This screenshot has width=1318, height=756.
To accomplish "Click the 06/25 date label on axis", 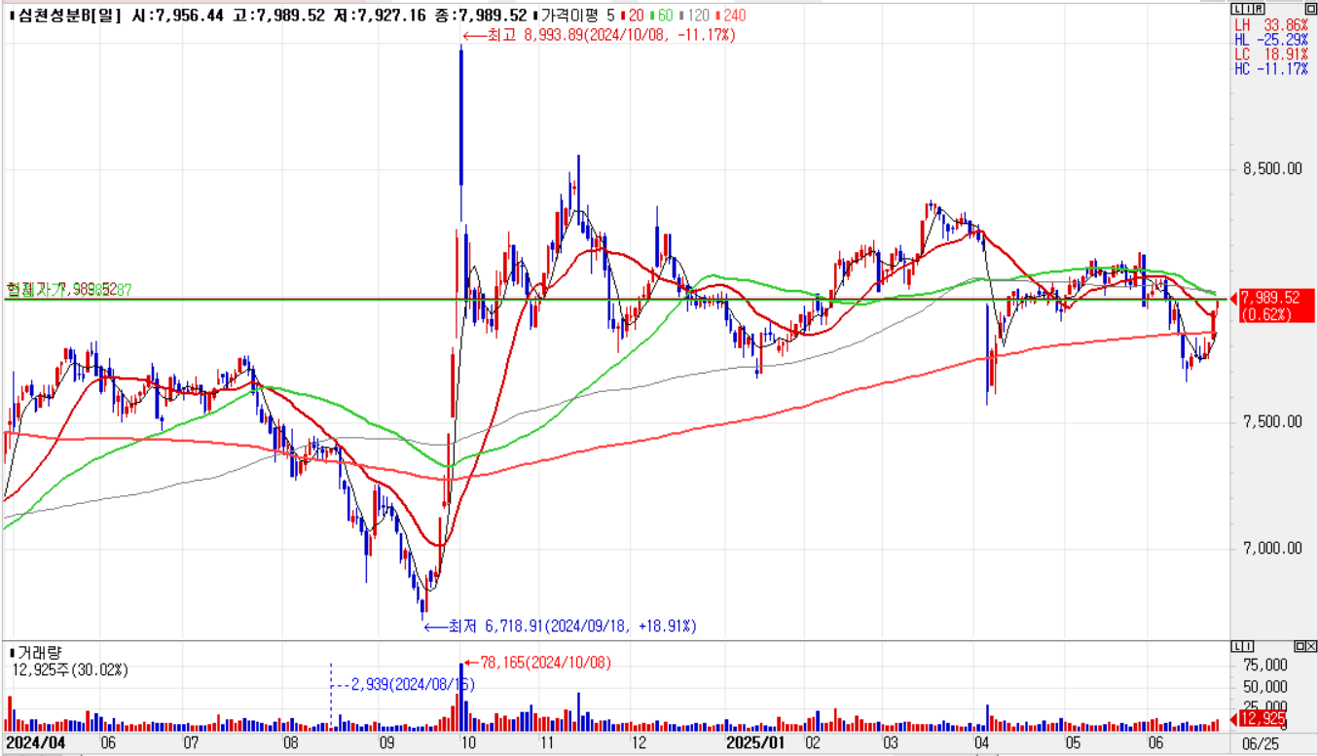I will 1262,742.
